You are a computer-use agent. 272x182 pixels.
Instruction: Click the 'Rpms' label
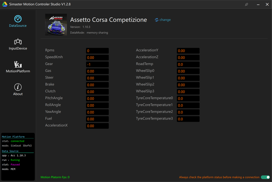pos(50,50)
